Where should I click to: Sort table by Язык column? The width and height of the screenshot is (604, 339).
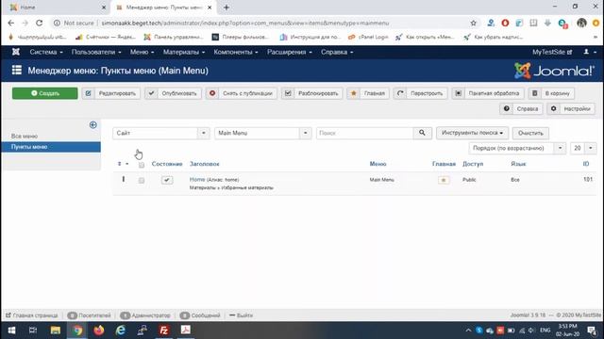(518, 164)
